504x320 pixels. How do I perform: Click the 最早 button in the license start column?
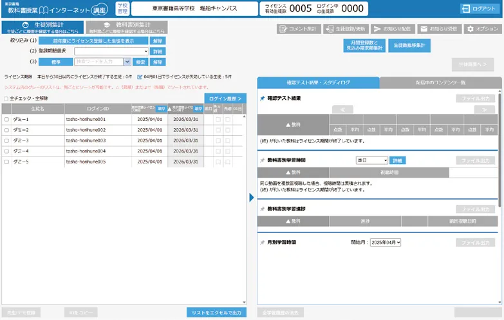[x=161, y=109]
